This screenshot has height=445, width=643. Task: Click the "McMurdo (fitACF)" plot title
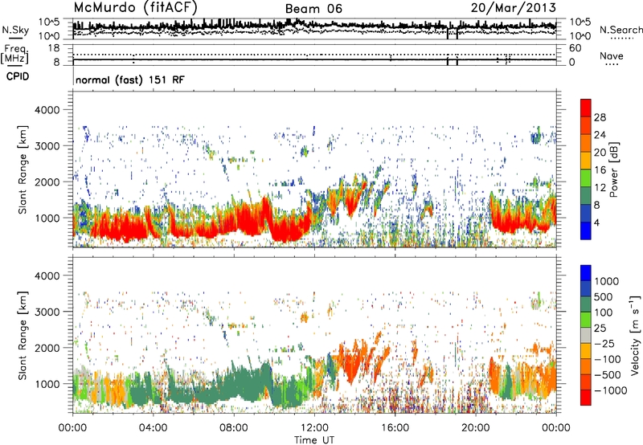(x=135, y=8)
